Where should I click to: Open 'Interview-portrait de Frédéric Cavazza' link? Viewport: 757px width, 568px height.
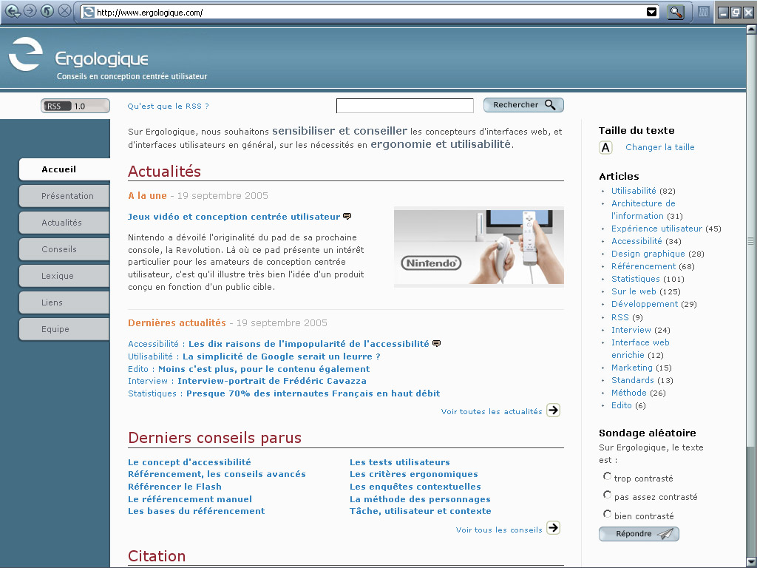point(272,381)
